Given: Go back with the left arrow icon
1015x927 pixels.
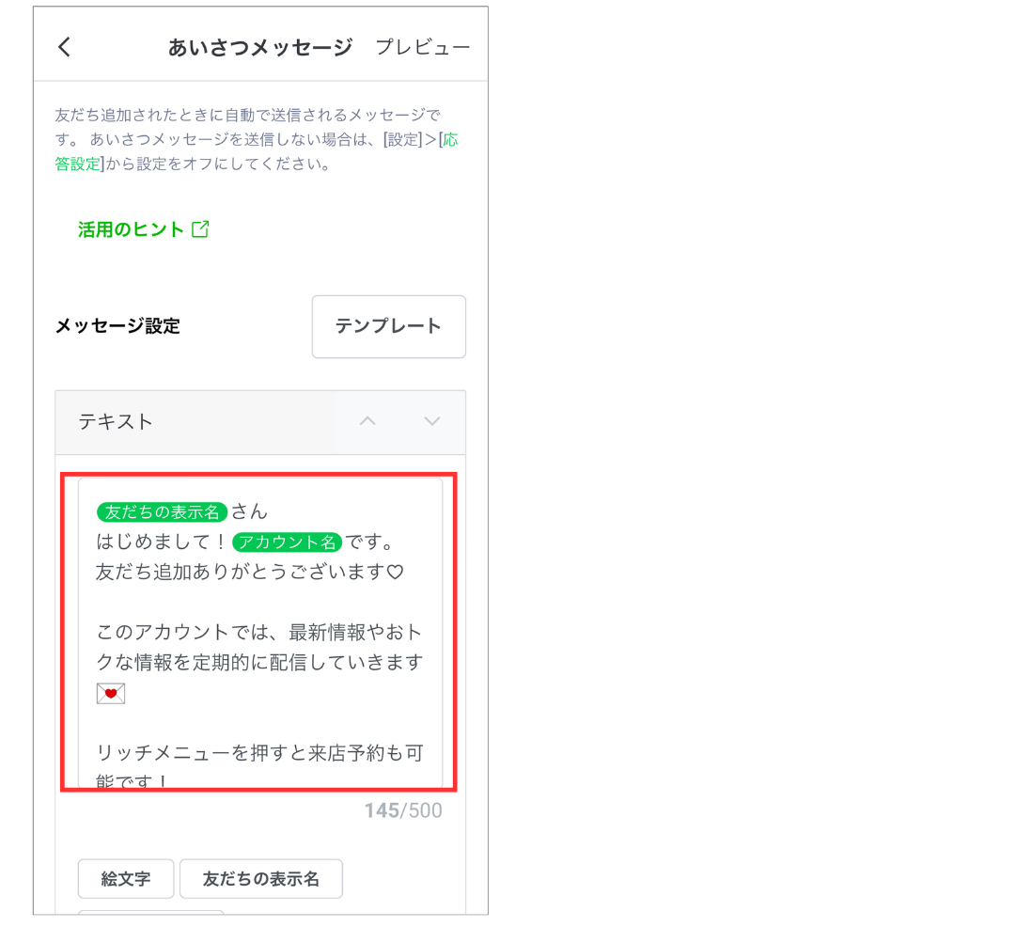Looking at the screenshot, I should (x=64, y=47).
